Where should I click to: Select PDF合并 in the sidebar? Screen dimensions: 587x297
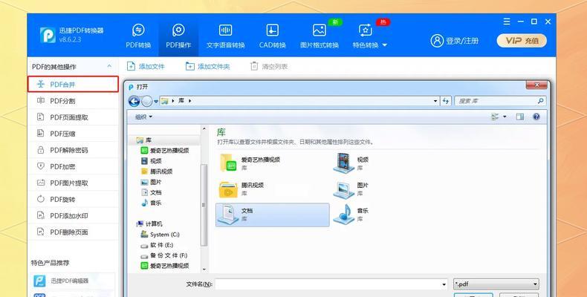tap(73, 84)
